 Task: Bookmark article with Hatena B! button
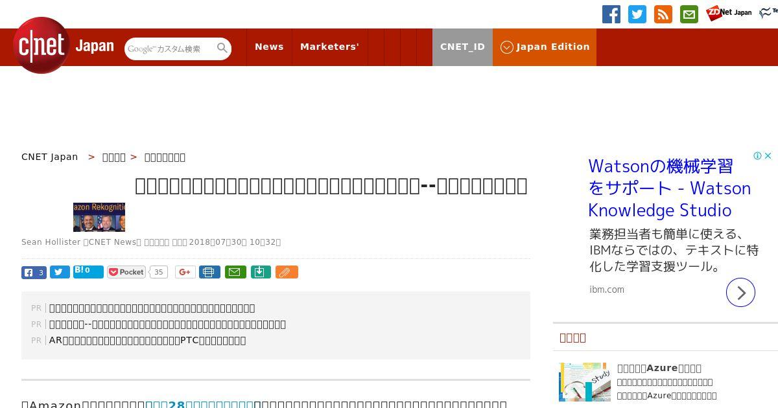coord(88,271)
